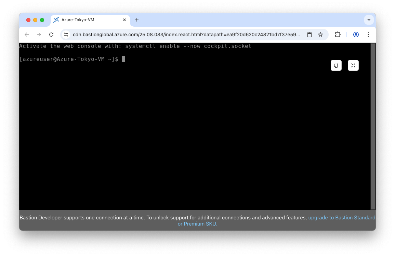Screen dimensions: 395x256
Task: Click the terminal vertical scrollbar
Action: (373, 126)
